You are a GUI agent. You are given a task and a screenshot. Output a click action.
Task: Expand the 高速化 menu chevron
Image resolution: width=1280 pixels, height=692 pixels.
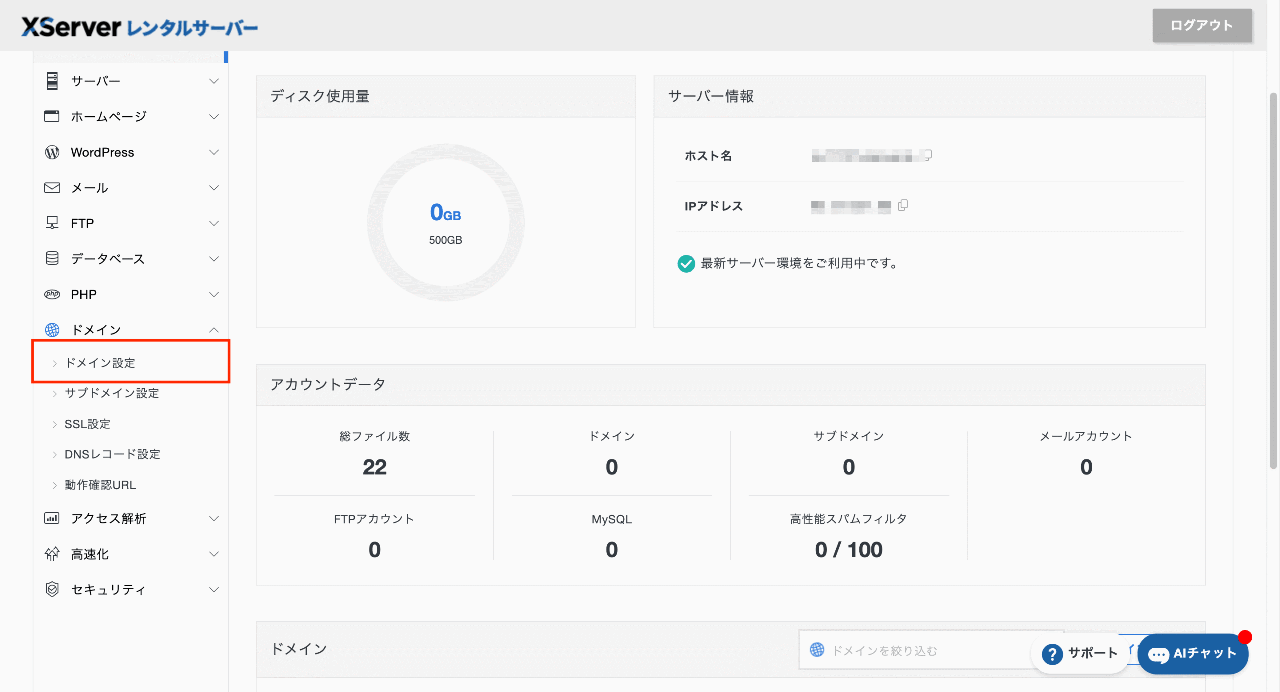[x=214, y=554]
